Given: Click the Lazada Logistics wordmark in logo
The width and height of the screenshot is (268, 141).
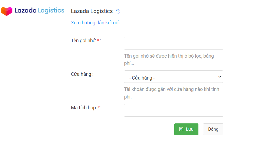Looking at the screenshot, I should [40, 11].
